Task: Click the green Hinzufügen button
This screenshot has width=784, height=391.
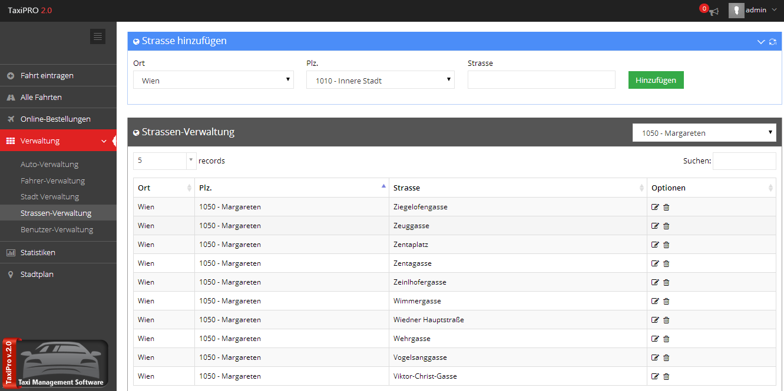Action: click(656, 80)
